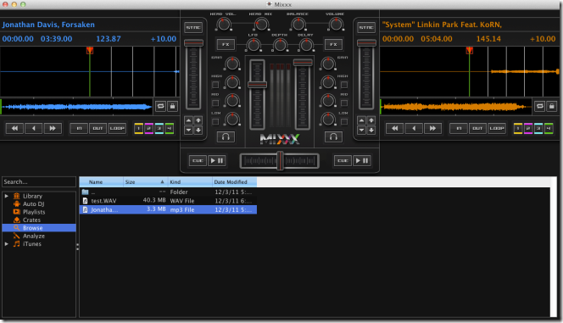
Task: Click the repeat icon beside deck 2 waveform overview
Action: click(539, 106)
